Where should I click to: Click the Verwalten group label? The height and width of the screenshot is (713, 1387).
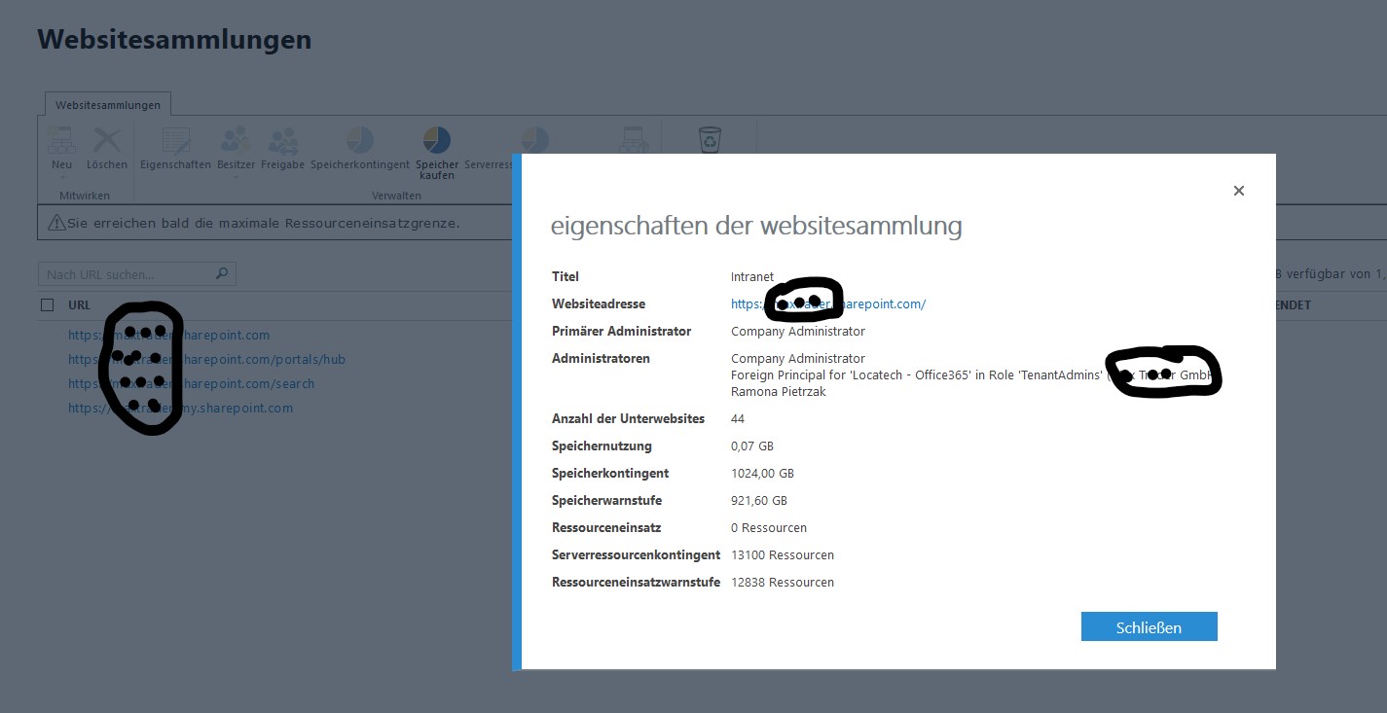pos(396,196)
